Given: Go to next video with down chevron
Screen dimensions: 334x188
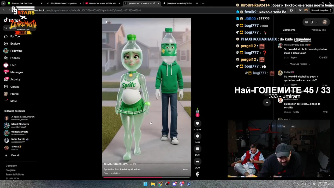Looking at the screenshot, I should (267, 102).
